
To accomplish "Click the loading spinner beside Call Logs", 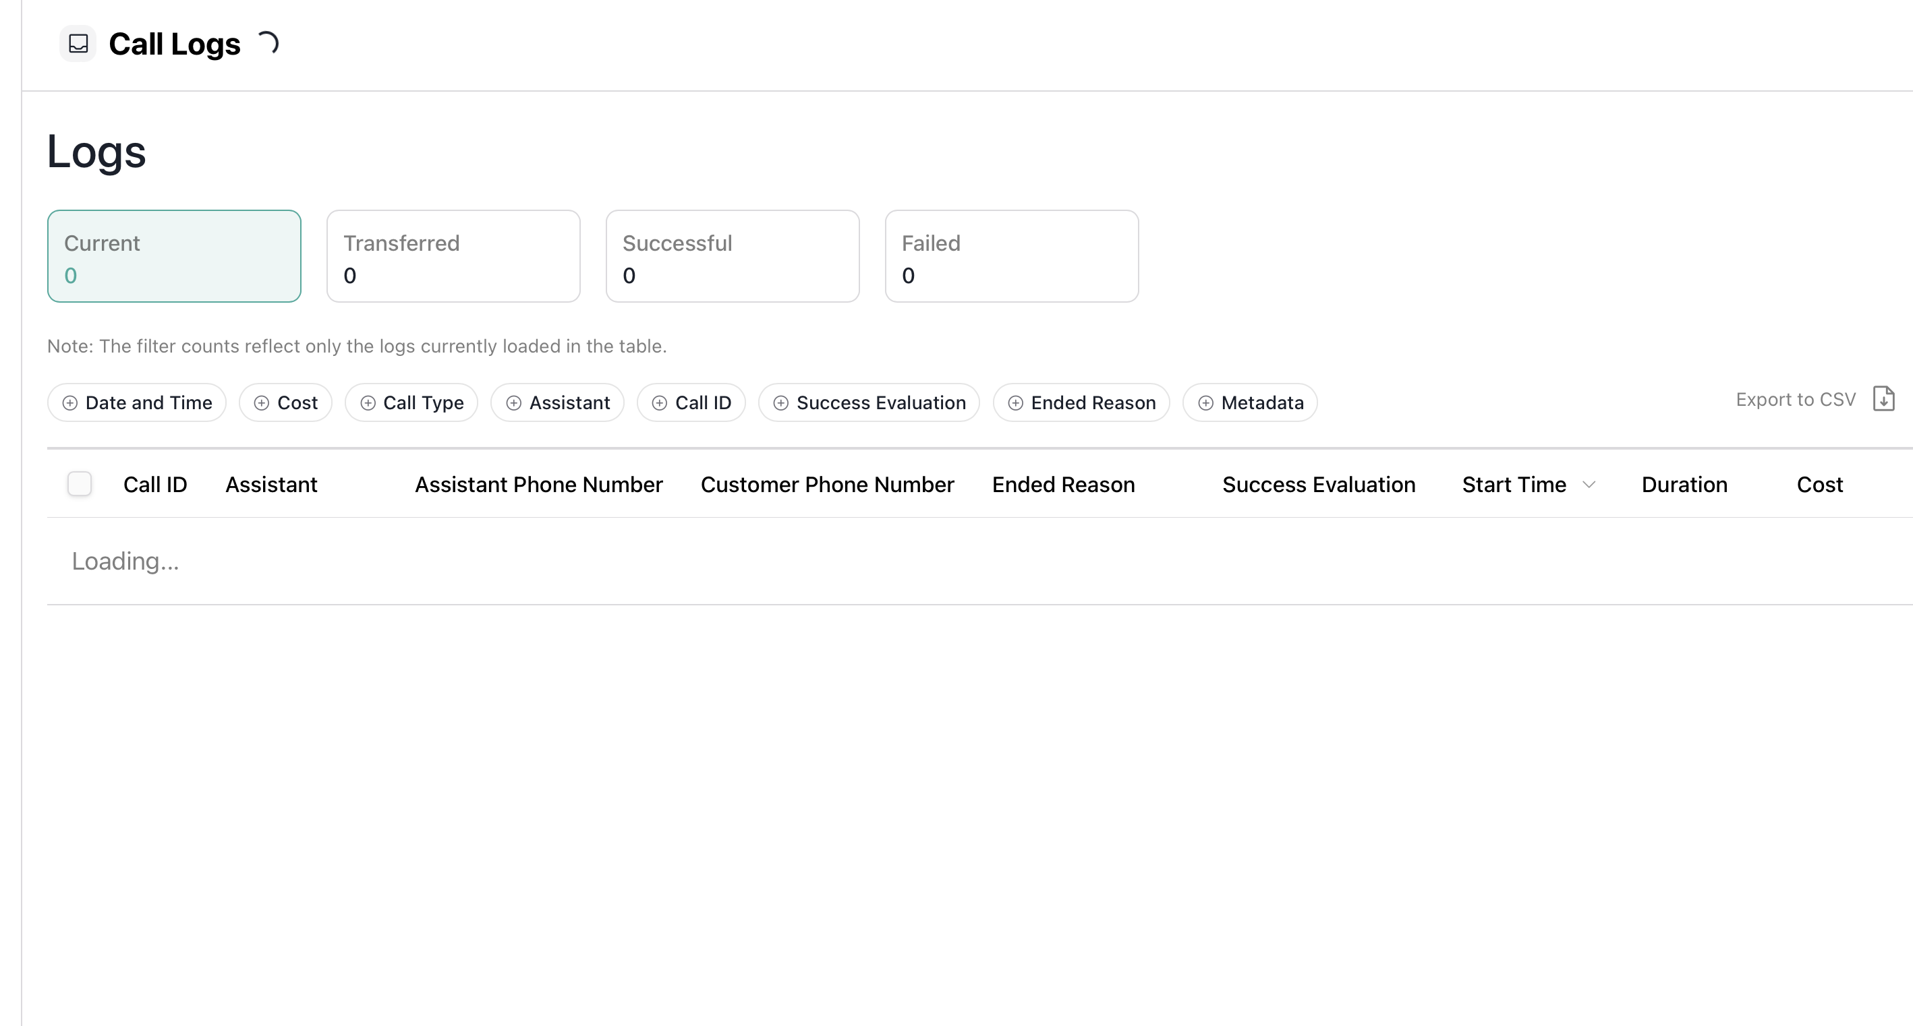I will [x=268, y=43].
